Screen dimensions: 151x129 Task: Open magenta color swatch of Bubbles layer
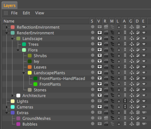(x=18, y=124)
